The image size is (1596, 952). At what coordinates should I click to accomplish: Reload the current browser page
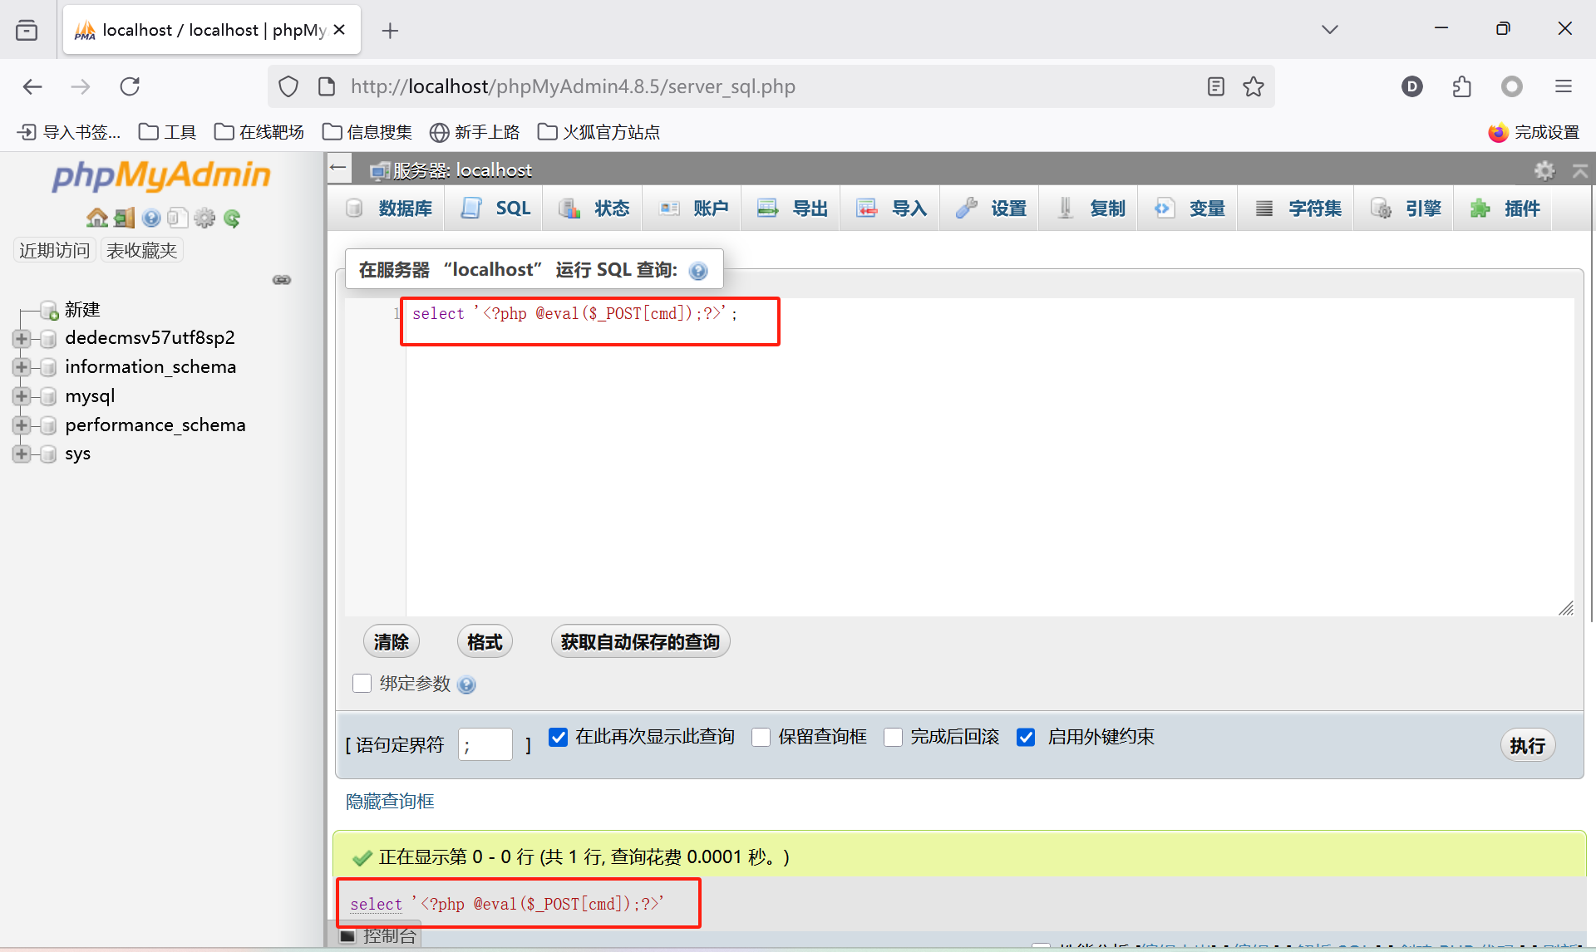(x=130, y=86)
